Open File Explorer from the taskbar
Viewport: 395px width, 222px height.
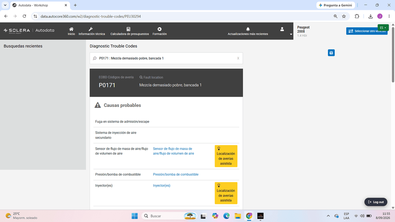238,216
